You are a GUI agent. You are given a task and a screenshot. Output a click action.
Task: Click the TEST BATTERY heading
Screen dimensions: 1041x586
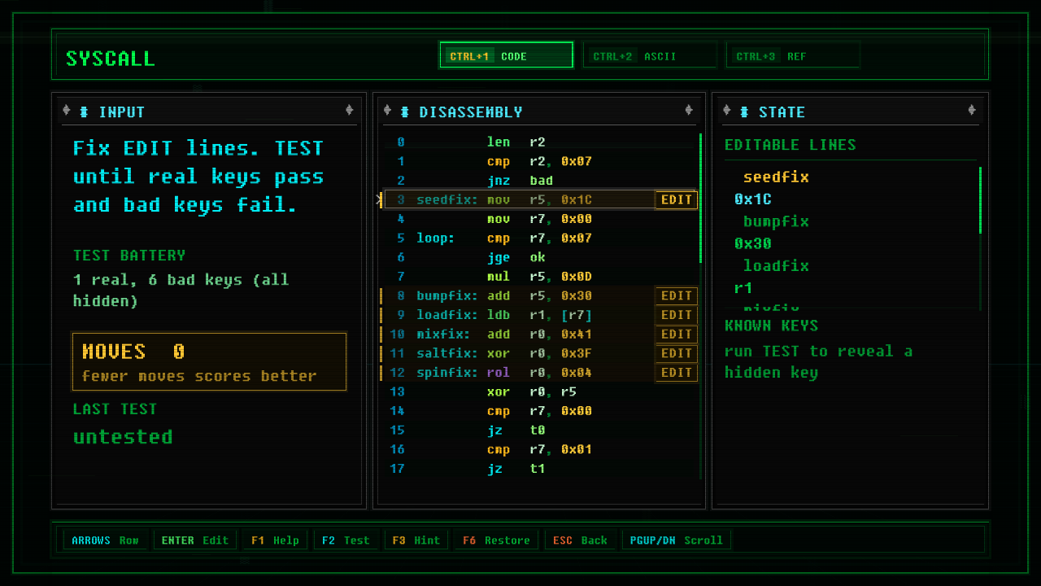point(129,255)
